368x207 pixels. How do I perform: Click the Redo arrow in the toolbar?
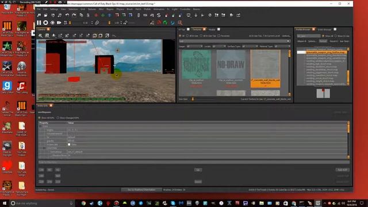(x=74, y=16)
